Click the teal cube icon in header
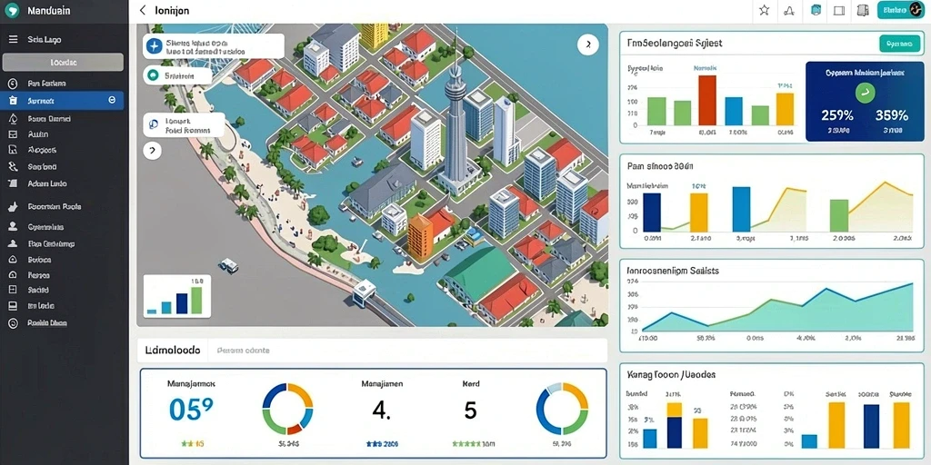 coord(816,10)
